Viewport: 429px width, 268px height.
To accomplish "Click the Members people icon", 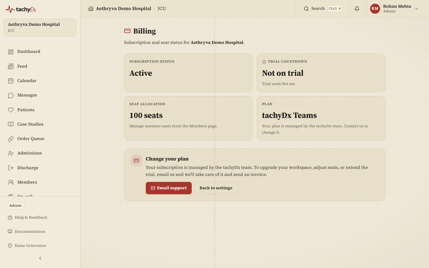I will click(x=11, y=182).
